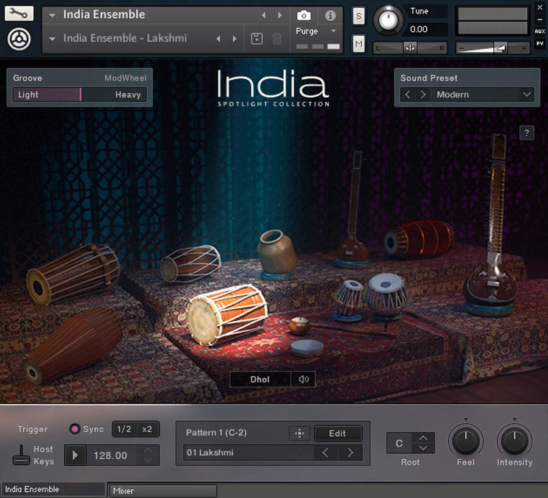Click the x2 double tempo button
The image size is (548, 498).
[147, 429]
